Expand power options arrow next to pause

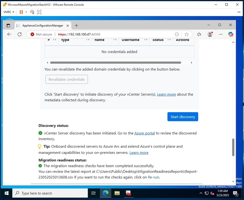[26, 12]
